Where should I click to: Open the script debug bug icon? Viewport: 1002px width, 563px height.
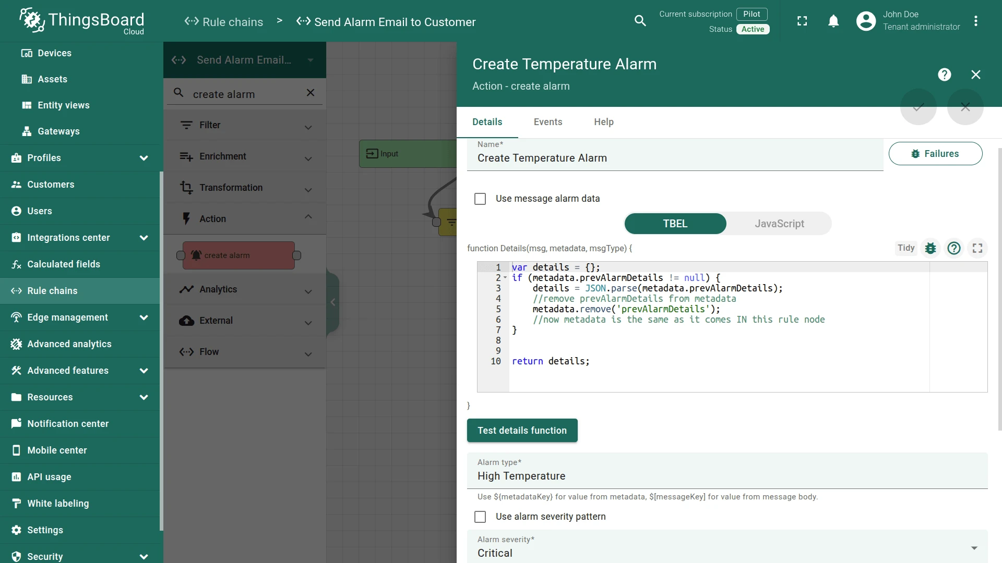(930, 248)
